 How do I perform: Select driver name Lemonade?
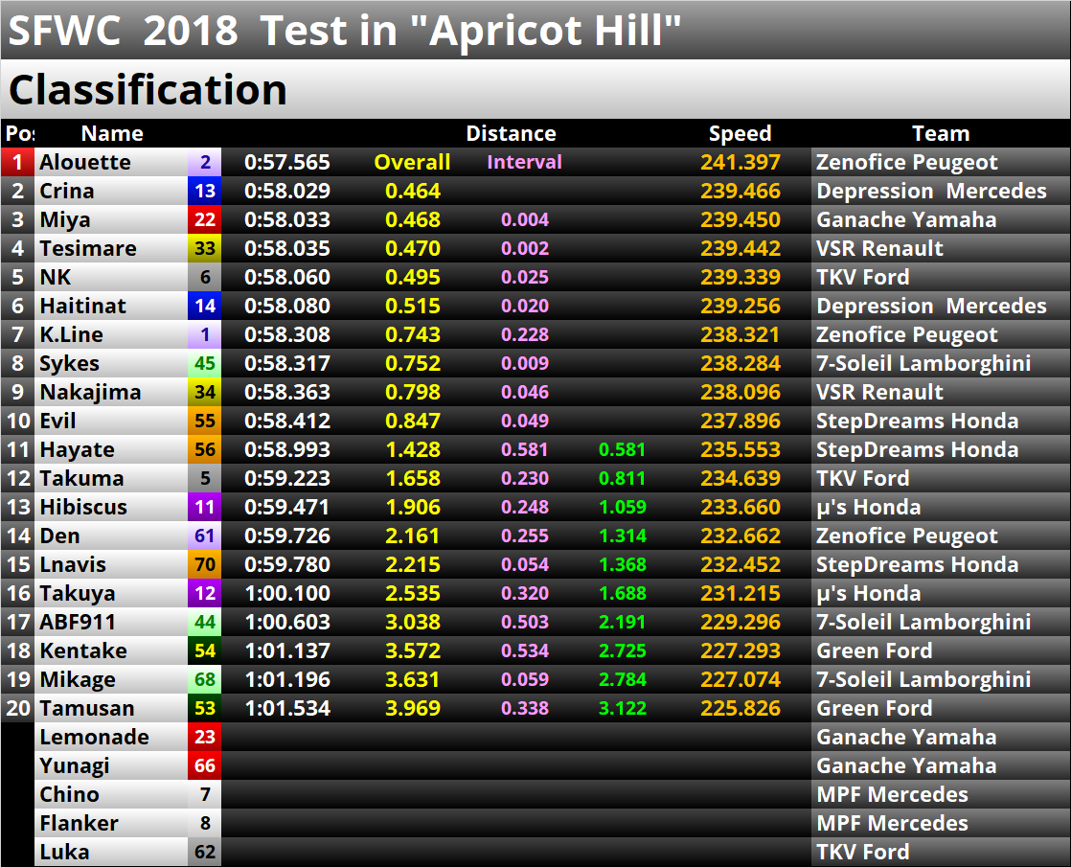[94, 737]
